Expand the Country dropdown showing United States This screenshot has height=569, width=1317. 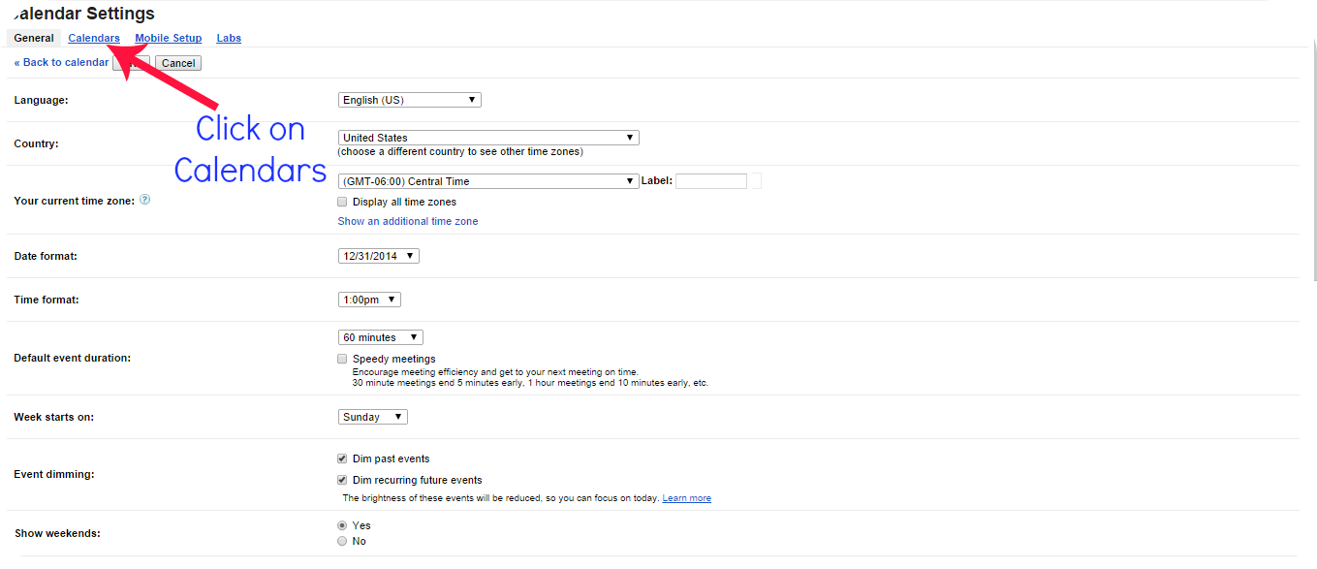488,138
